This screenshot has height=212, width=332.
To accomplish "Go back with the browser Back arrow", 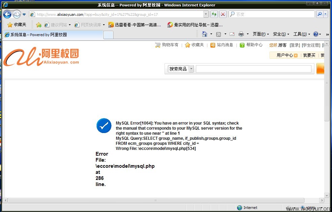I will [x=7, y=15].
